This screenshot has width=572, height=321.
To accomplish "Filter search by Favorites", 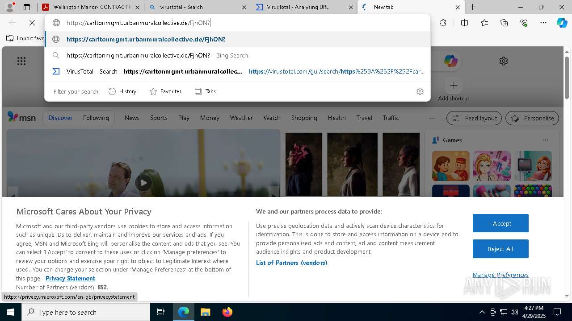I will [x=165, y=91].
